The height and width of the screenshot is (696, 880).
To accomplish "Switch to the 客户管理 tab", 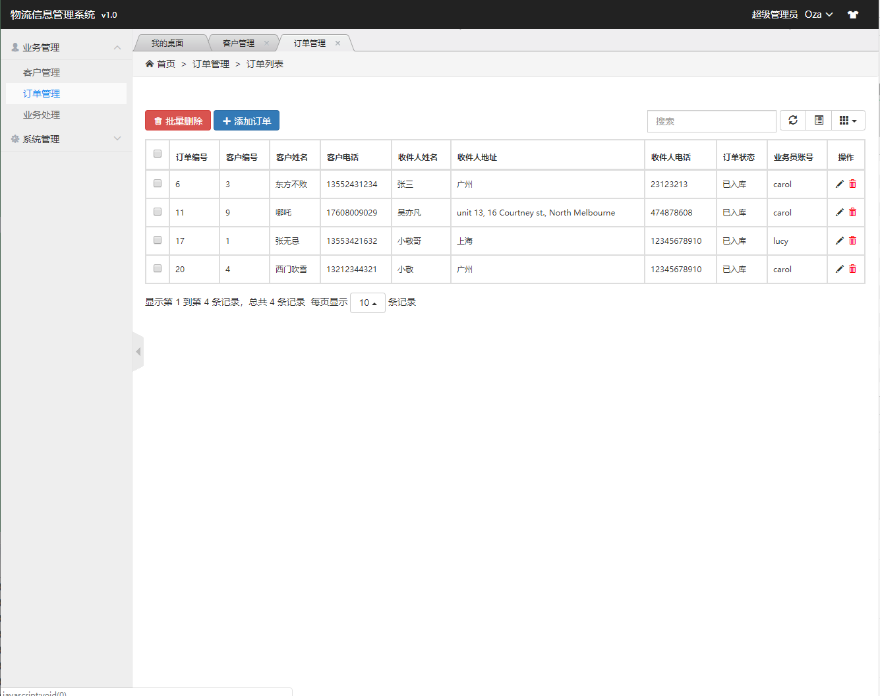I will click(239, 43).
